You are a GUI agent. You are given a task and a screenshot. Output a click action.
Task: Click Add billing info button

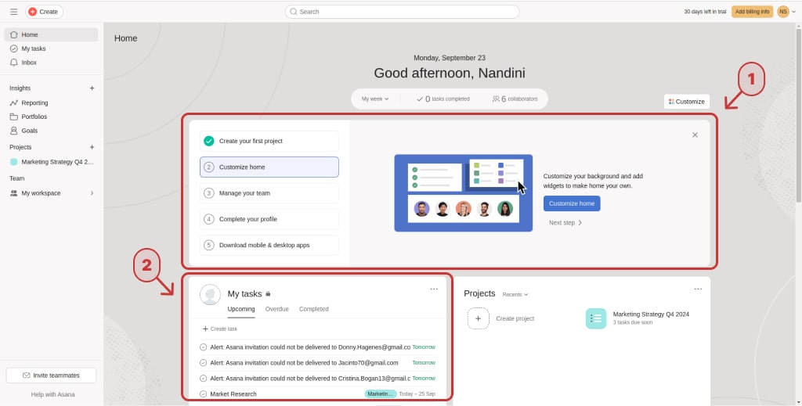pyautogui.click(x=752, y=12)
